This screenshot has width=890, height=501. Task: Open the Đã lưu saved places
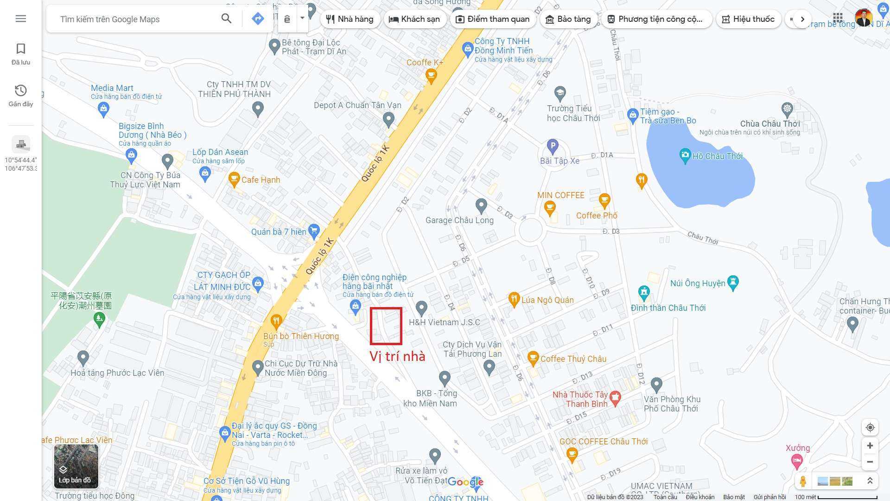tap(21, 54)
